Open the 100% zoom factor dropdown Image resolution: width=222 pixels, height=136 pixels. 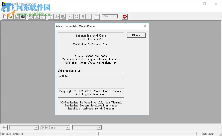coord(116,17)
